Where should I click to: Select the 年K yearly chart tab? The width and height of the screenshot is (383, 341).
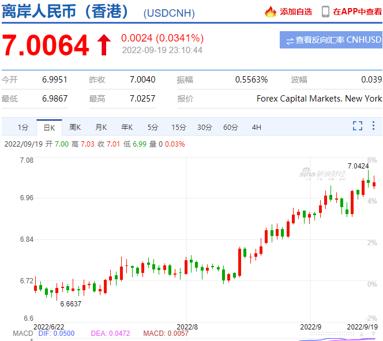[127, 127]
